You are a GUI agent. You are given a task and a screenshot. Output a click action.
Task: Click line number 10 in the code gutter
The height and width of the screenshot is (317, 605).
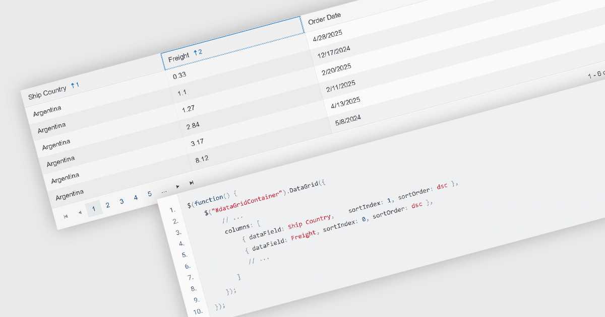click(197, 311)
